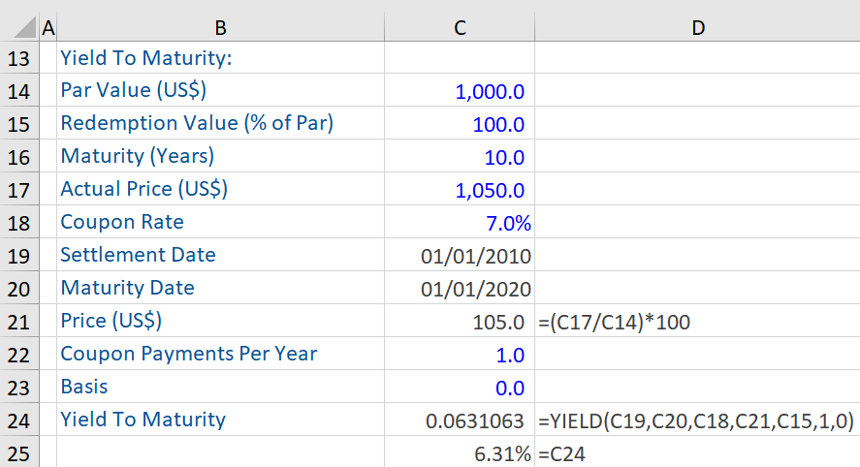This screenshot has height=467, width=860.
Task: Select the 'Coupon Payments Per Year' label cell
Action: click(220, 355)
